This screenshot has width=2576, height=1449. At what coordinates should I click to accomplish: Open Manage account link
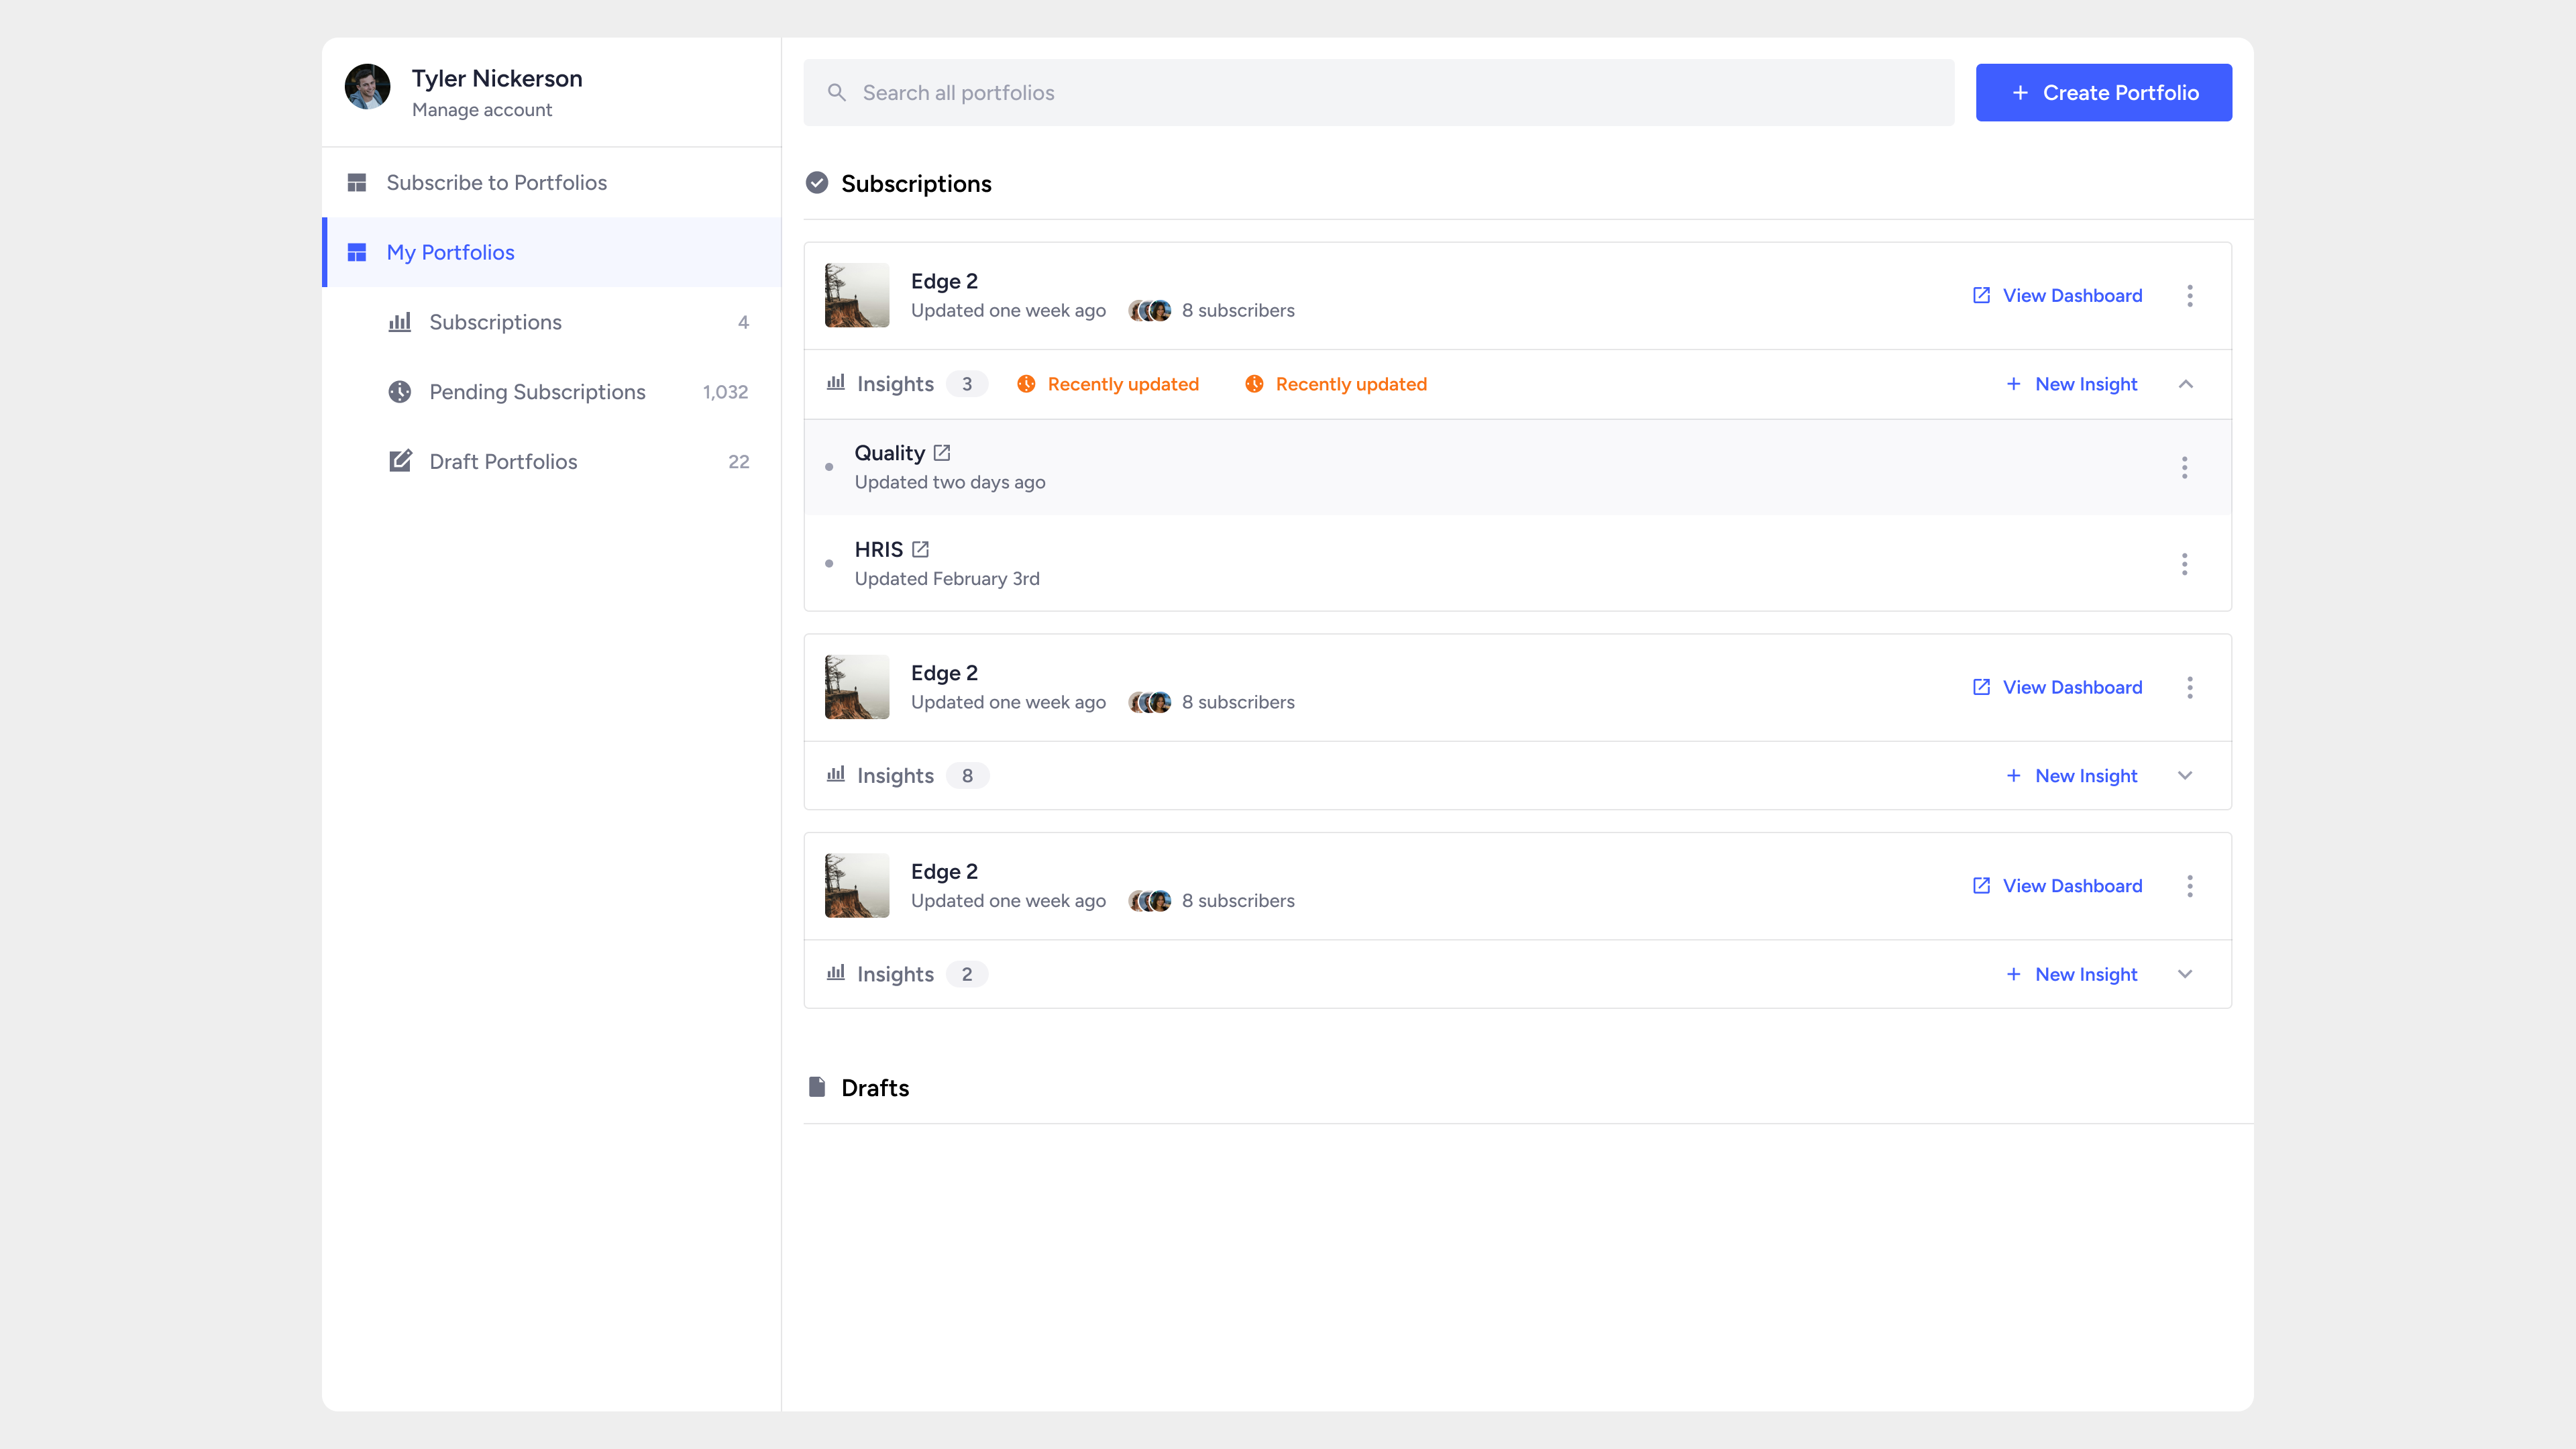482,110
